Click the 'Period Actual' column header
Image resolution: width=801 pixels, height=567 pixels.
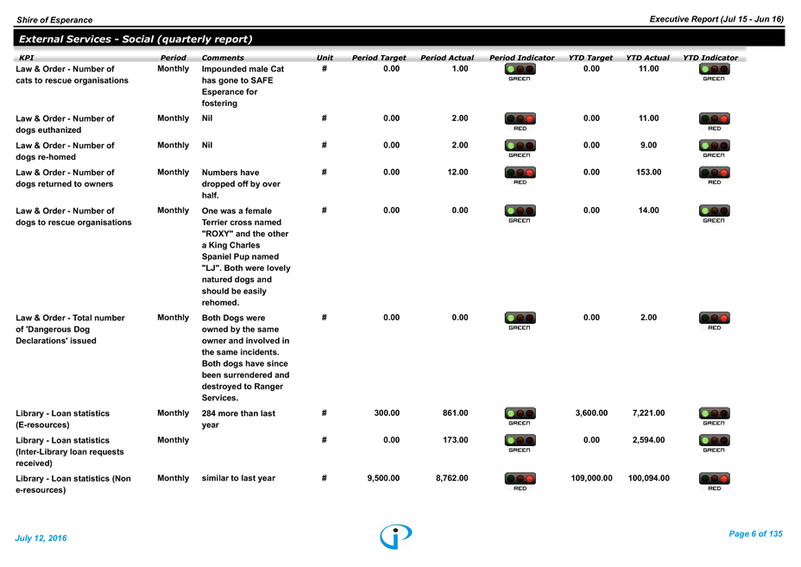[447, 58]
